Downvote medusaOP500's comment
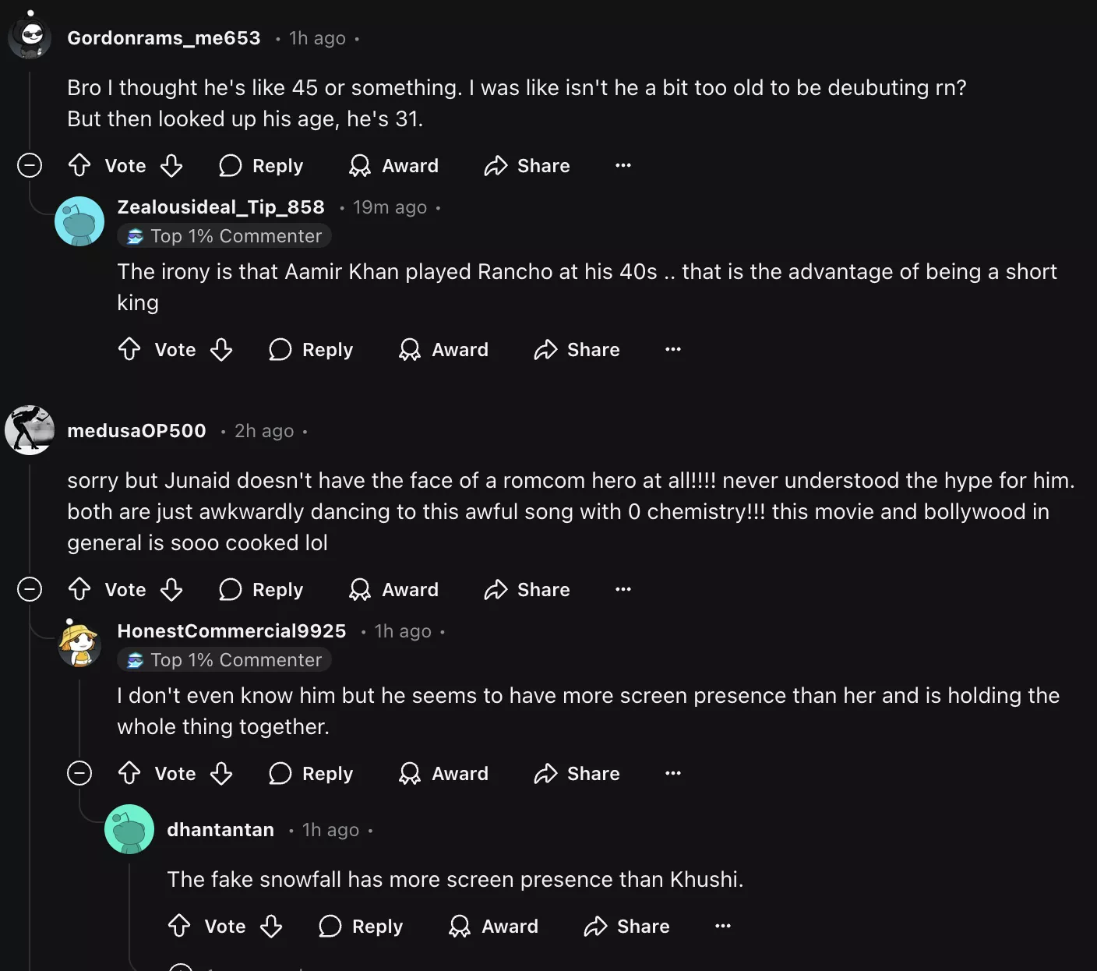Screen dimensions: 1097x971 click(171, 589)
